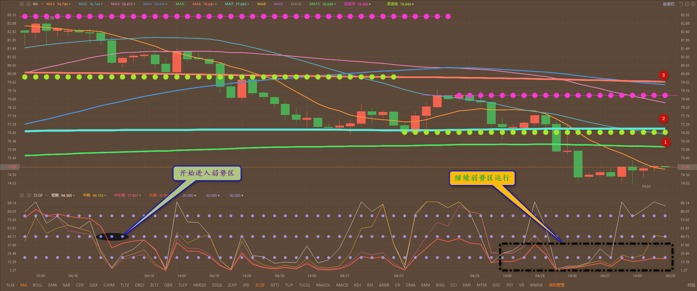Close the MA indicator with its X icon

(x=28, y=4)
